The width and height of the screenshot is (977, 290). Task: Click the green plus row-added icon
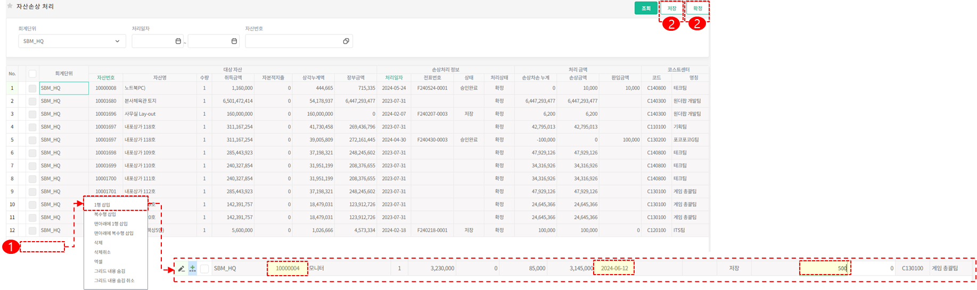[192, 269]
